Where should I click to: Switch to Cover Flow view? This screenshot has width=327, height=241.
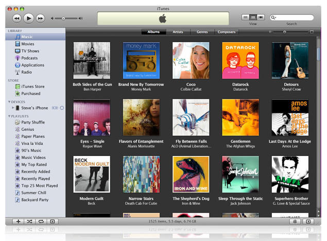point(261,18)
